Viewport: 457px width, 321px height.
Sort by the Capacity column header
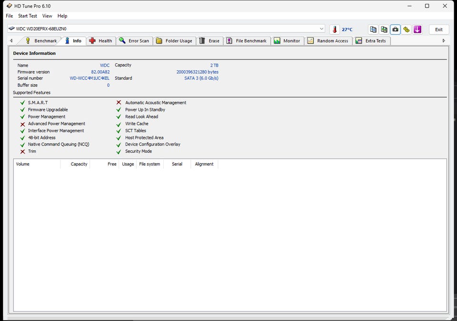point(75,164)
